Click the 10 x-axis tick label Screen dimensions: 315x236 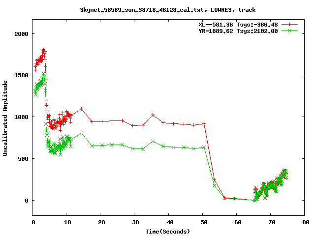(x=67, y=222)
